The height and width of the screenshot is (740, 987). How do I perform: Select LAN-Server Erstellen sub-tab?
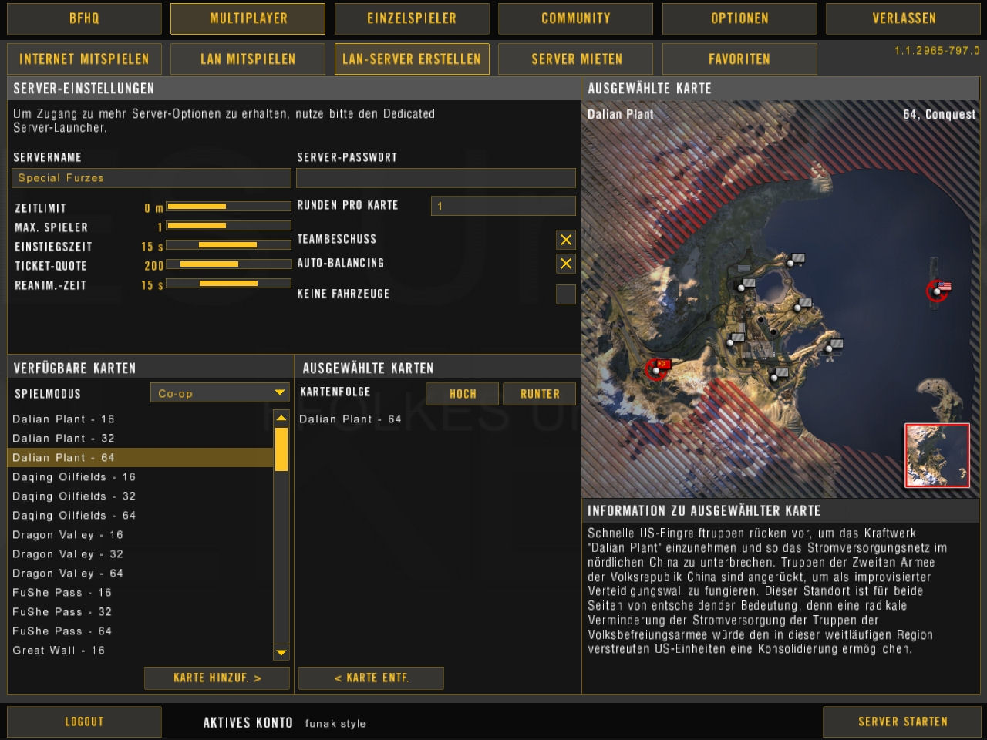(412, 59)
